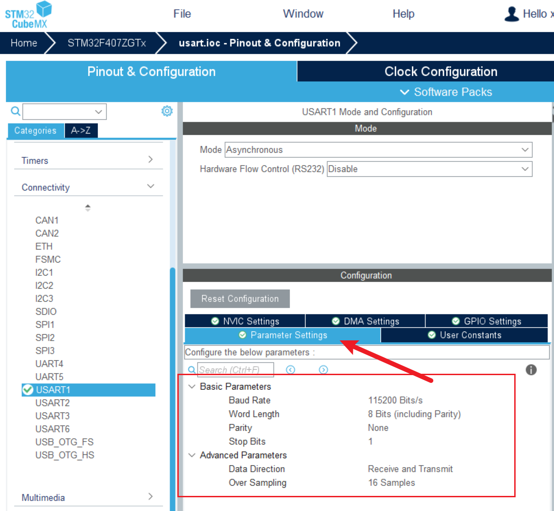
Task: Select SPI3 peripheral
Action: click(45, 350)
